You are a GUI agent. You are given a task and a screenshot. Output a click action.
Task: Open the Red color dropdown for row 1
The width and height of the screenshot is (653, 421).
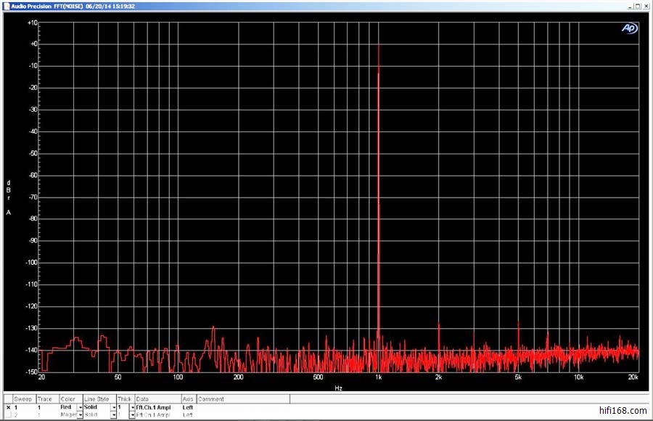coord(80,407)
